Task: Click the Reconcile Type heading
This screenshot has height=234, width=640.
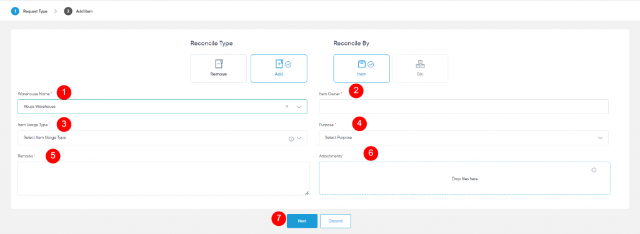Action: (211, 43)
